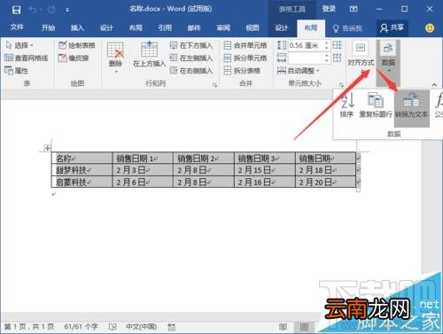Screen dimensions: 443x334
Task: Open the 对齐方式 dropdown
Action: (x=361, y=56)
